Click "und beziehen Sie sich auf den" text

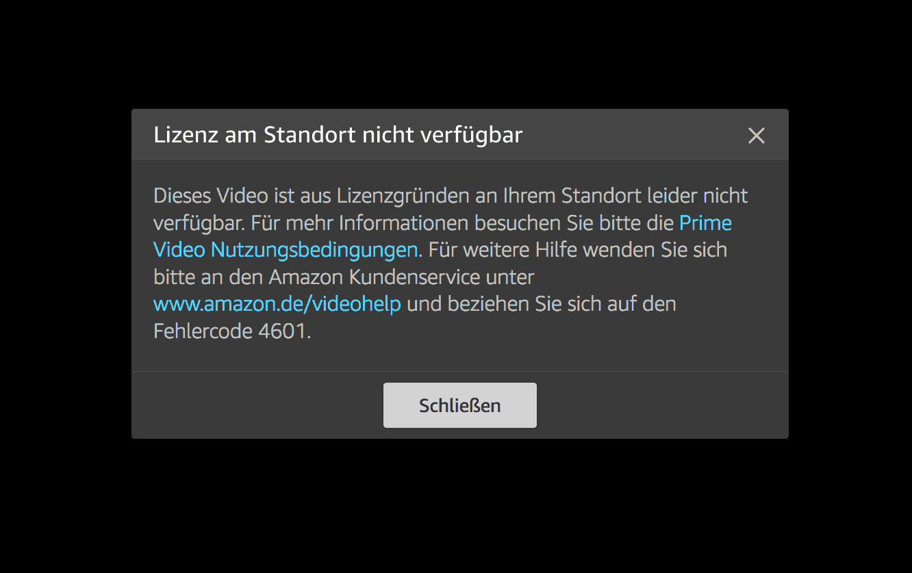[x=542, y=303]
